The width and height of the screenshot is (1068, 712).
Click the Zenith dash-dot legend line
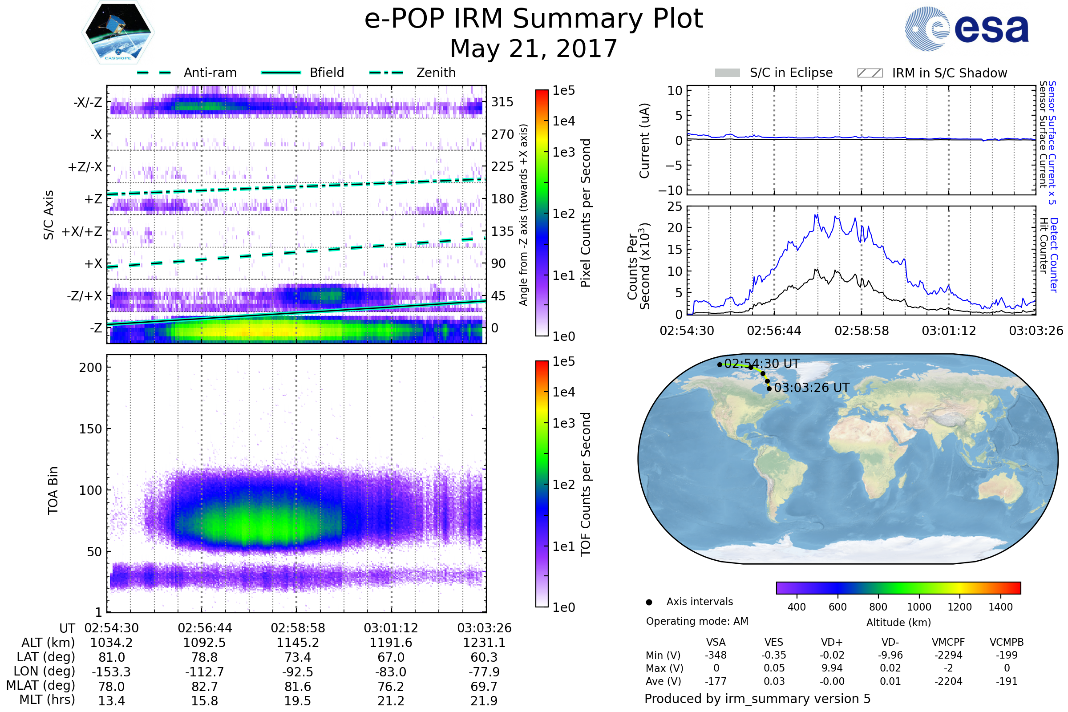[386, 73]
